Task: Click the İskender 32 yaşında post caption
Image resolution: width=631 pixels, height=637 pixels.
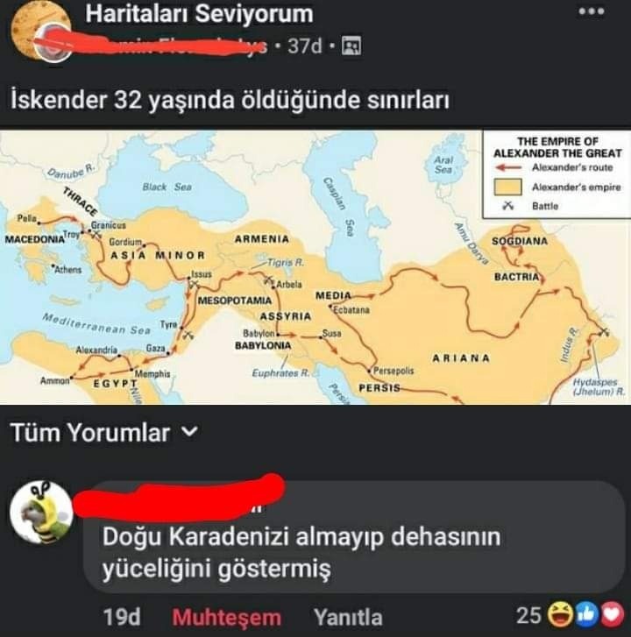Action: click(x=230, y=100)
